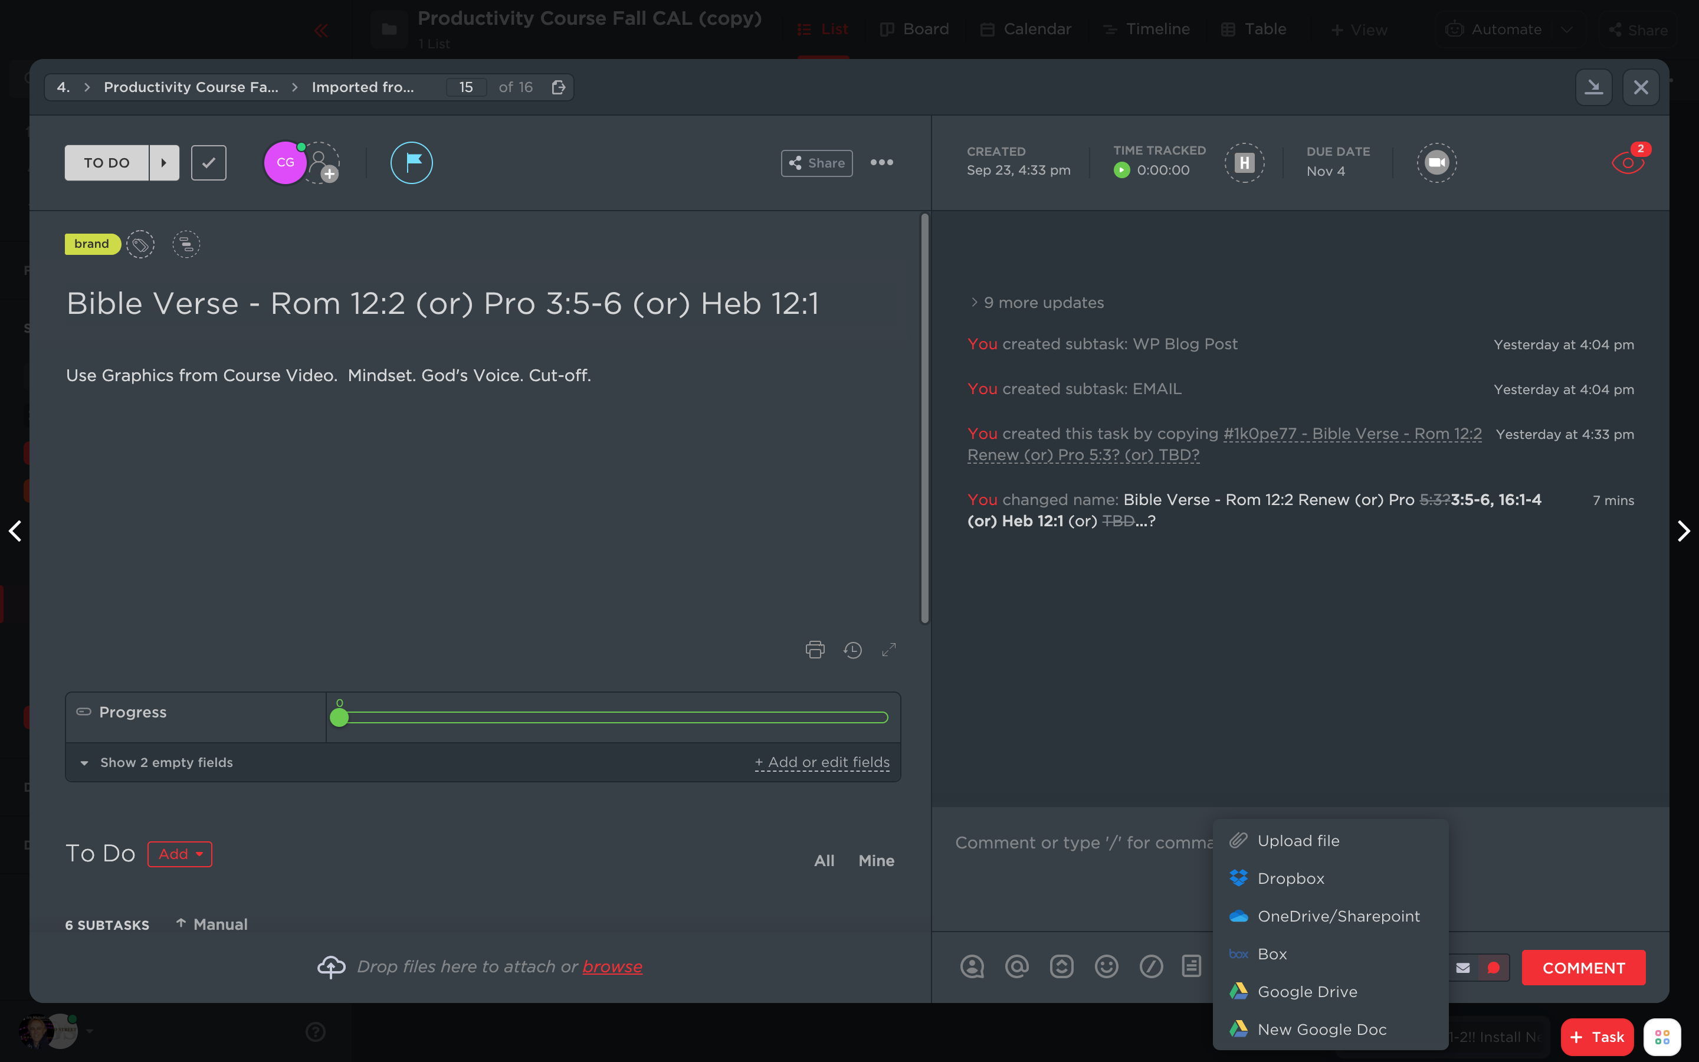Start time tracking play button
The image size is (1699, 1062).
1121,170
